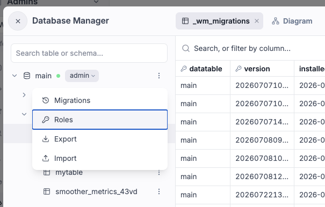Viewport: 325px width, 207px height.
Task: Click the main database cylinder icon
Action: click(x=27, y=76)
